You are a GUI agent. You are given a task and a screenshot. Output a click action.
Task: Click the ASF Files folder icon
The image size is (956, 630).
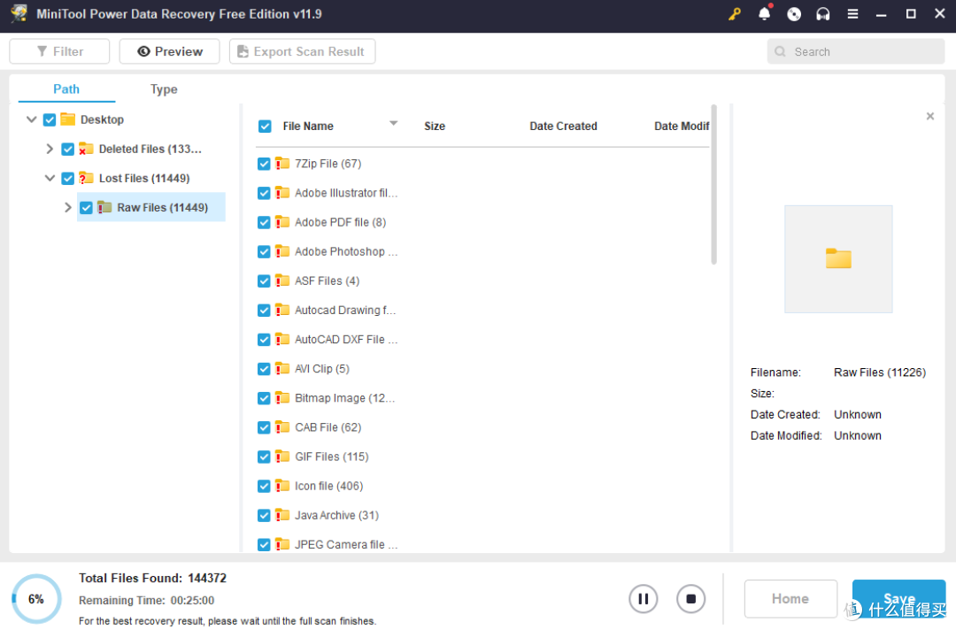(x=282, y=280)
